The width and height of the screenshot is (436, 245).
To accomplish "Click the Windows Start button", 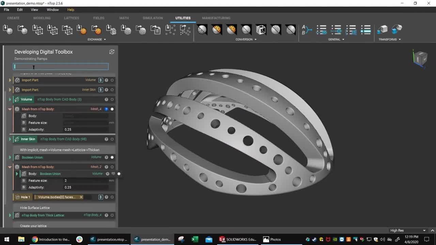I will tap(6, 239).
